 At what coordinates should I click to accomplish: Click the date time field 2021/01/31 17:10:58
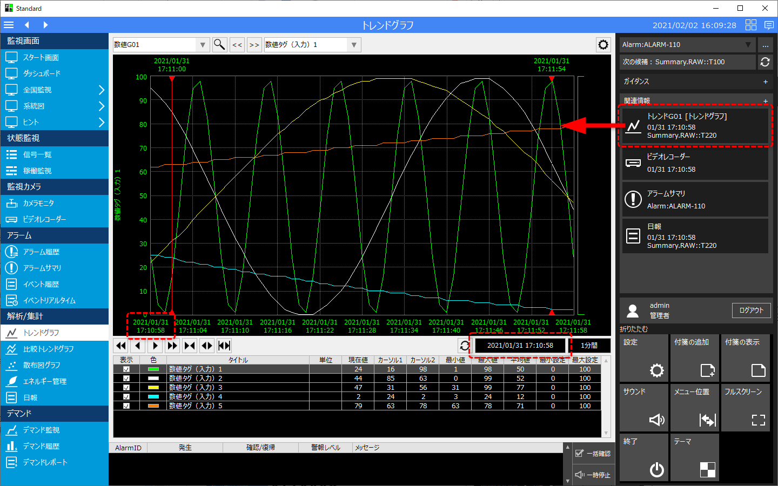tap(520, 346)
